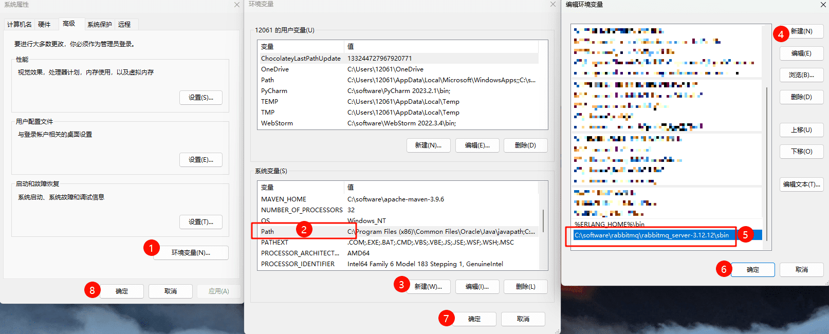Open performance 设置(S)... button
This screenshot has height=334, width=829.
pos(201,98)
